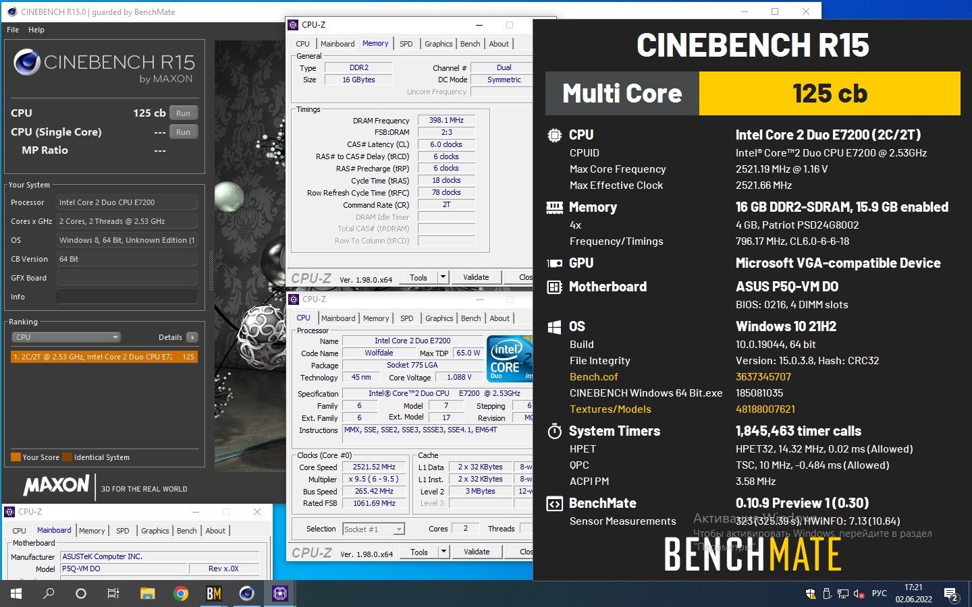Open the taskbar clock showing 17:21
The image size is (972, 607).
point(913,594)
